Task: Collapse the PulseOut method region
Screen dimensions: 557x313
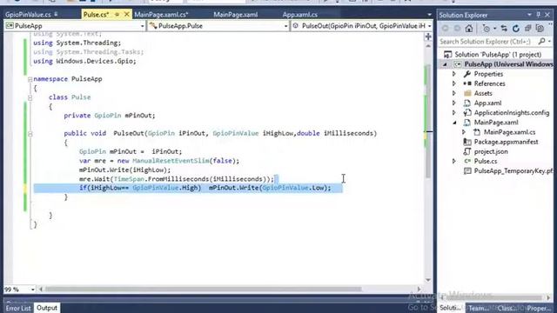Action: pos(30,134)
